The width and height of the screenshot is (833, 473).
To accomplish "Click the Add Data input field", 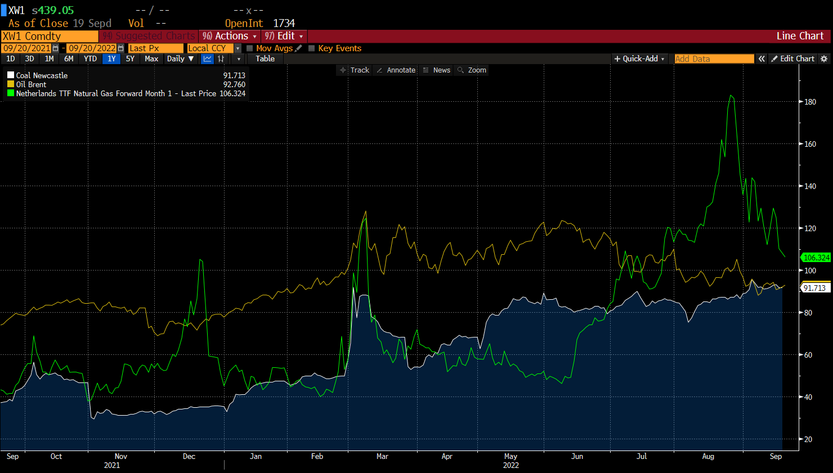I will (714, 58).
